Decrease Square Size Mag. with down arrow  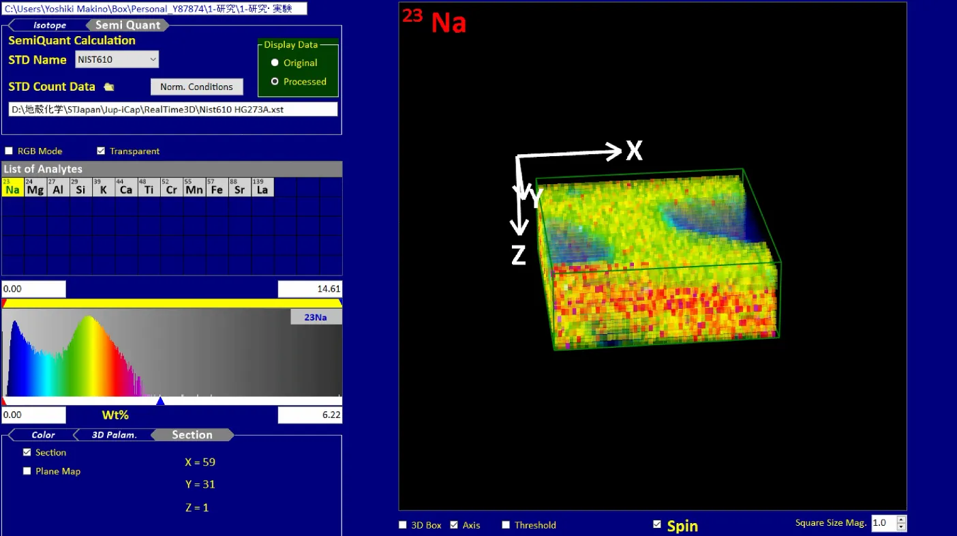coord(902,527)
